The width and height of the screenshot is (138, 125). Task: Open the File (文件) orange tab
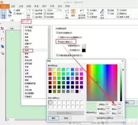[5, 6]
